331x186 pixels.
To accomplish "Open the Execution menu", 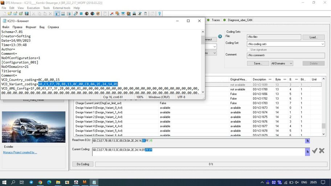I will [x=33, y=8].
